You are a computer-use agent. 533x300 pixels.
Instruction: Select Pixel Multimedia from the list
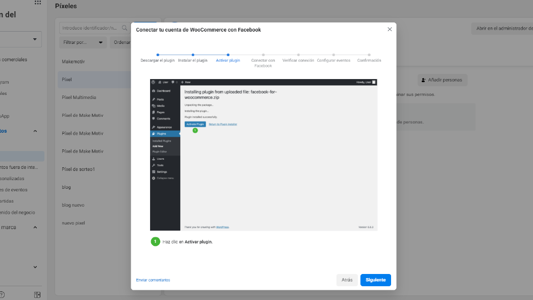(x=79, y=97)
